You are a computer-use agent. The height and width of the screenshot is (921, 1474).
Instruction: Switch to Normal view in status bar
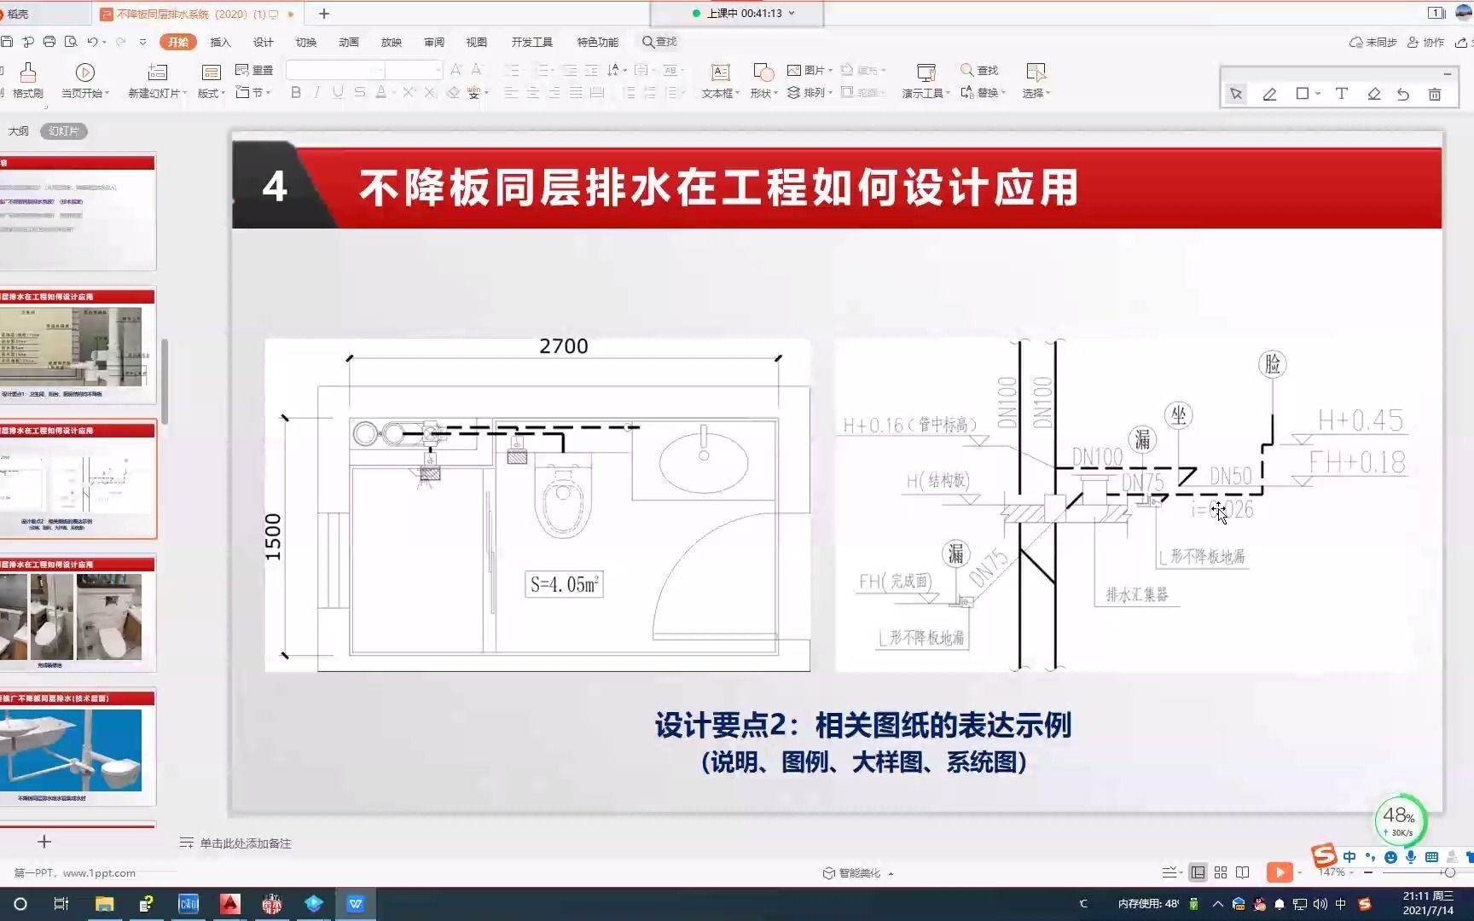pyautogui.click(x=1198, y=872)
